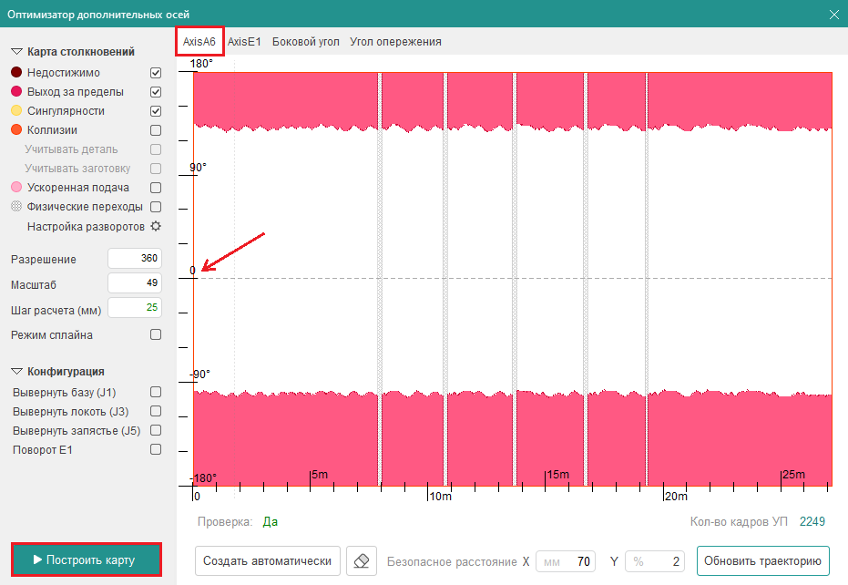Image resolution: width=848 pixels, height=585 pixels.
Task: Click the orange Коллизии color dot
Action: tap(16, 130)
